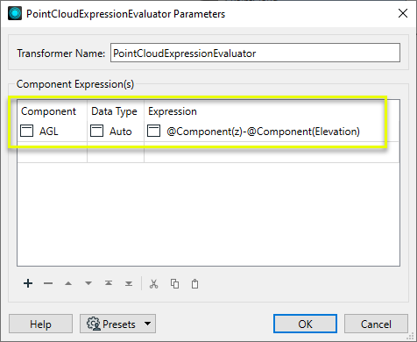This screenshot has width=417, height=342.
Task: Move selected row to the top
Action: [x=109, y=283]
